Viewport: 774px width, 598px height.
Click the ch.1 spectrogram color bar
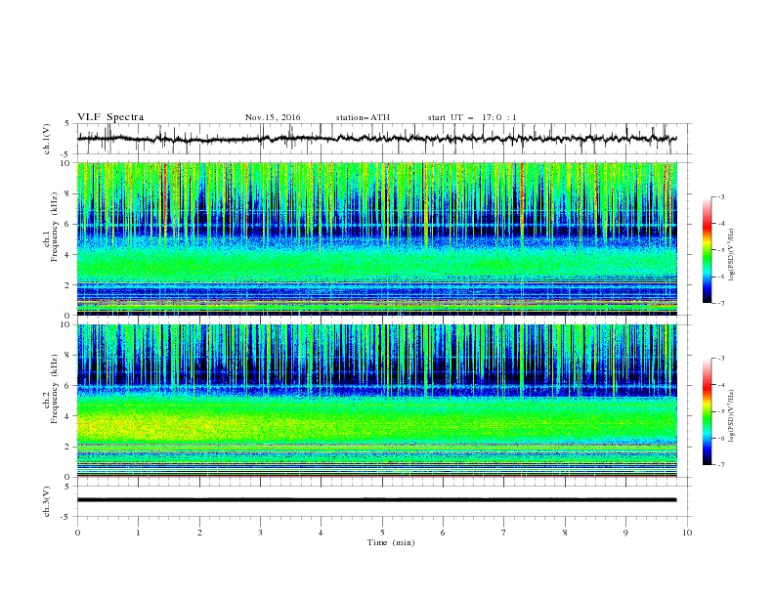(707, 250)
